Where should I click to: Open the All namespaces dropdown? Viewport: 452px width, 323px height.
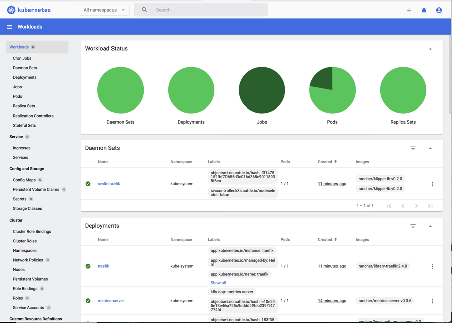tap(104, 10)
